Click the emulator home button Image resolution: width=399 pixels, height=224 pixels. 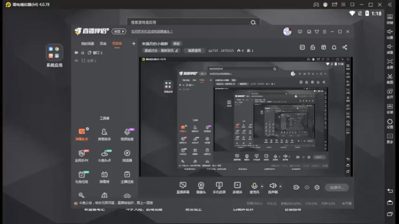click(390, 203)
